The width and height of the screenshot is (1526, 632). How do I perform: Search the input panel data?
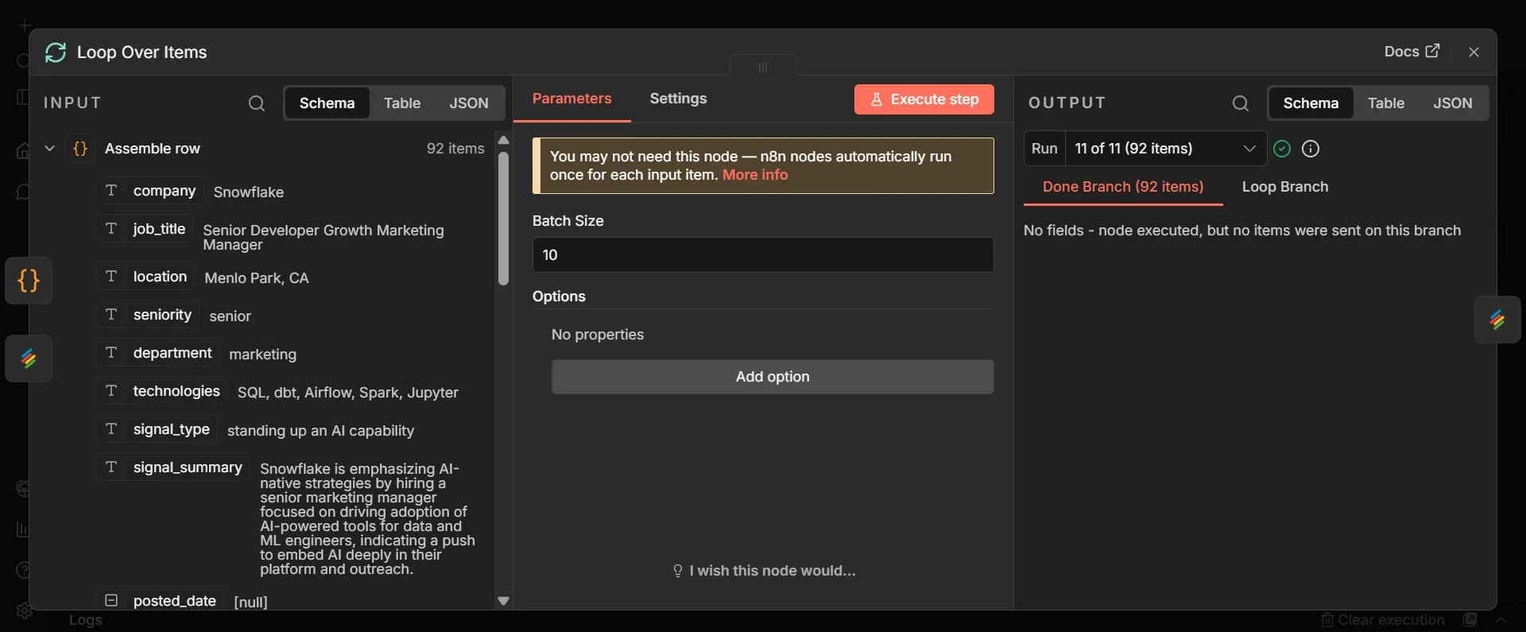tap(256, 103)
